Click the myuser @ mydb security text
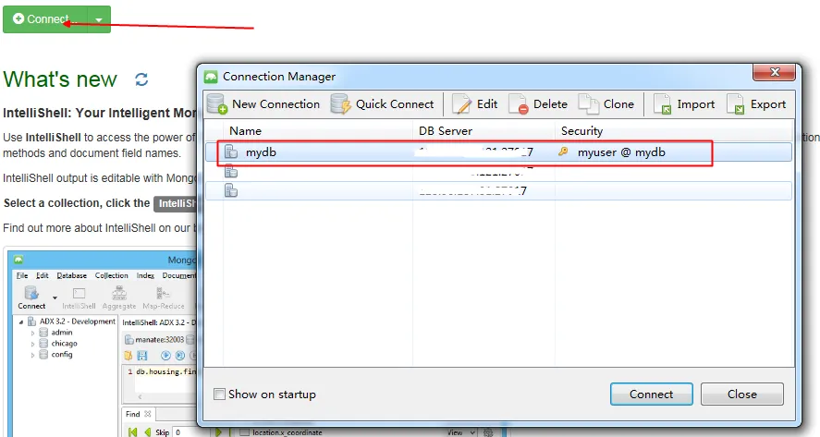 click(621, 152)
